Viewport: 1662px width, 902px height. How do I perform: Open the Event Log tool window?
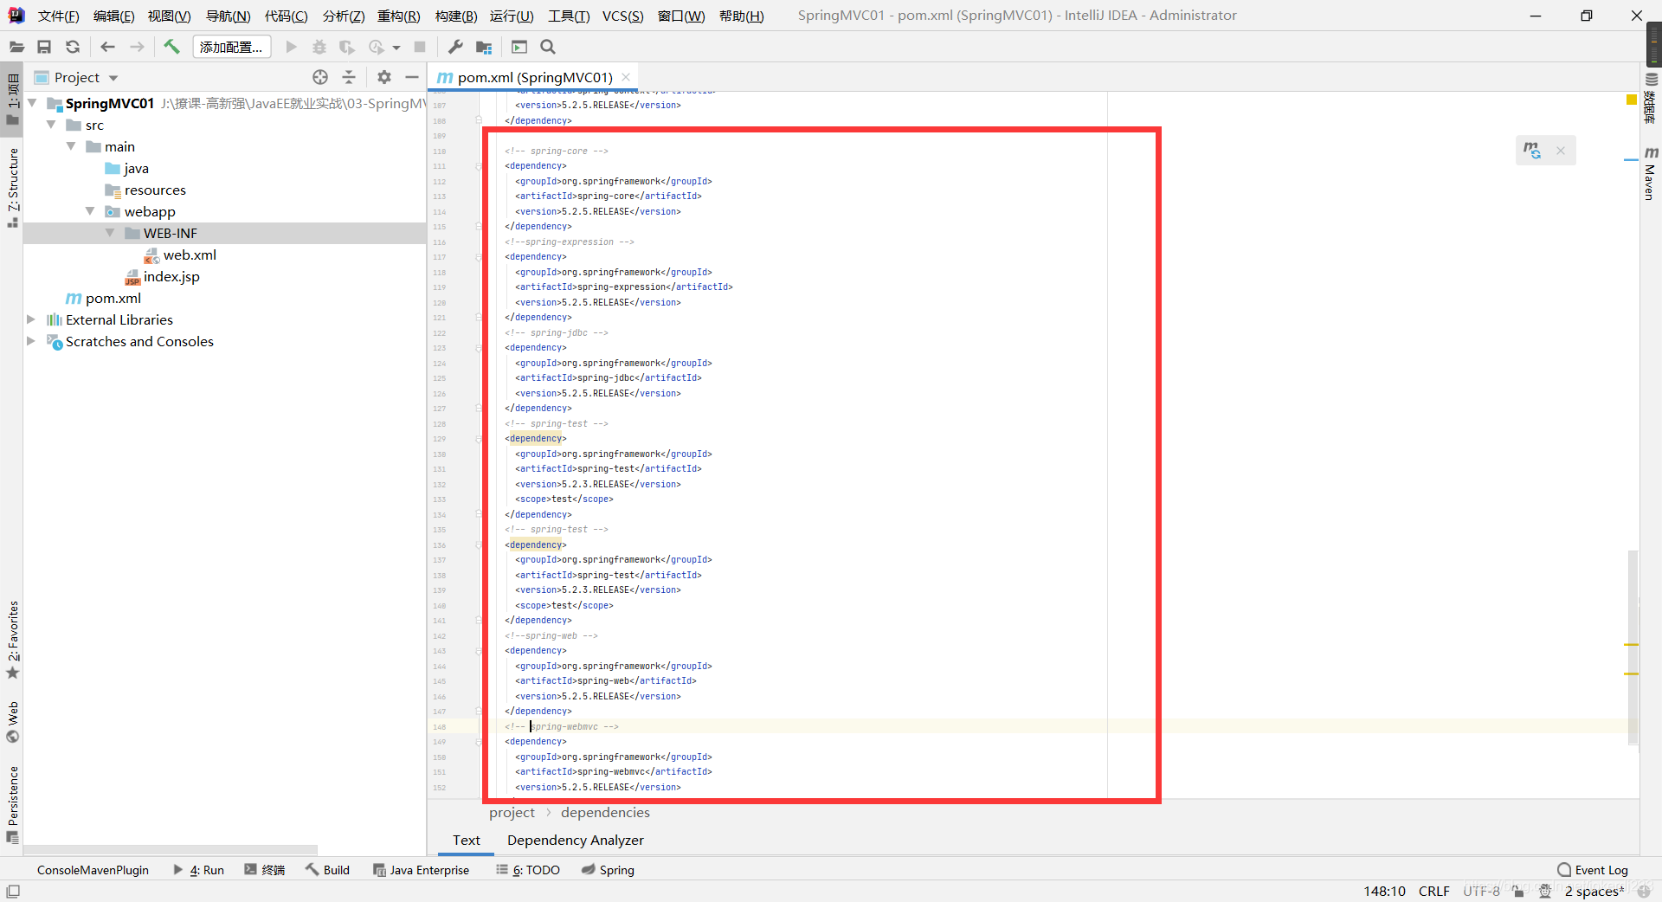(1592, 870)
